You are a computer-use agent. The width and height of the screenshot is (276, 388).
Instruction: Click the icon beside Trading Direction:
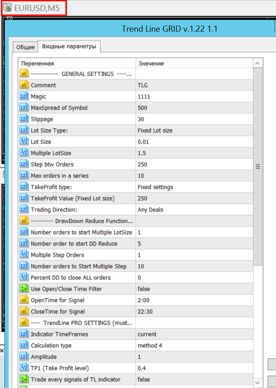(24, 210)
